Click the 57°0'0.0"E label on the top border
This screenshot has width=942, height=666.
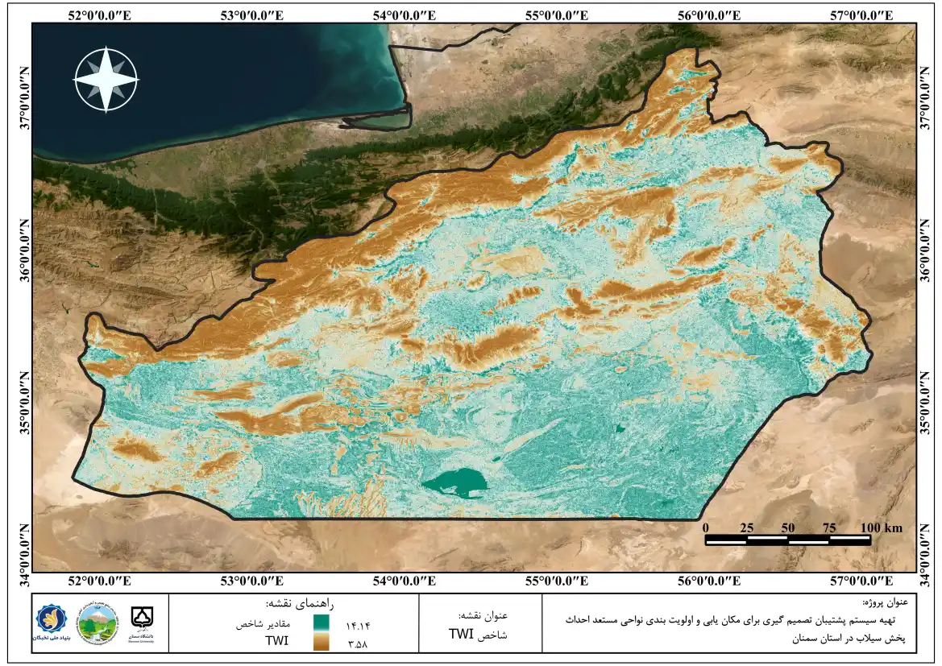tap(862, 15)
